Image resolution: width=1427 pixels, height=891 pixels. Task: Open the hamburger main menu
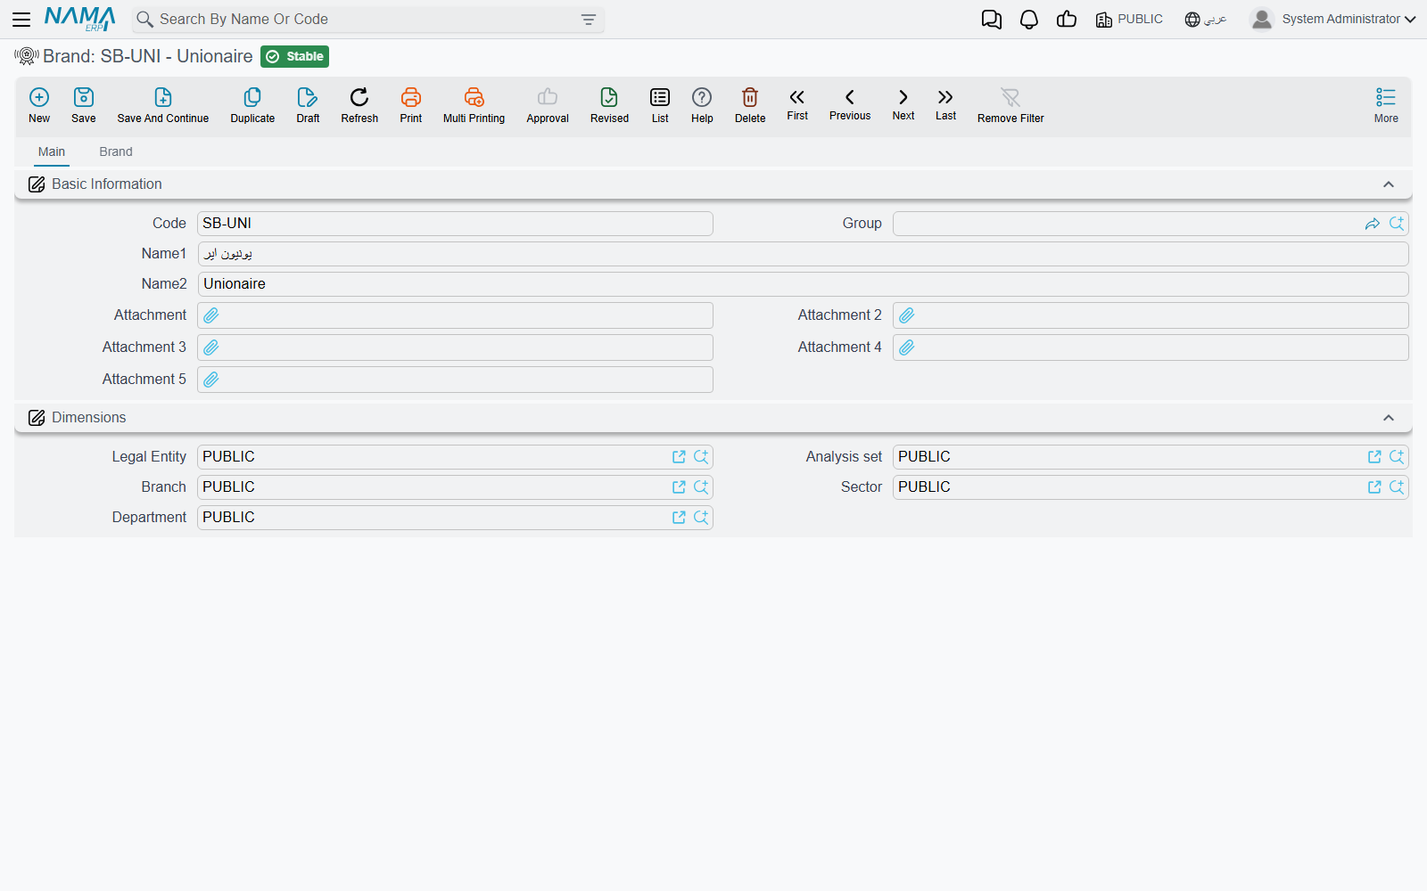(21, 20)
